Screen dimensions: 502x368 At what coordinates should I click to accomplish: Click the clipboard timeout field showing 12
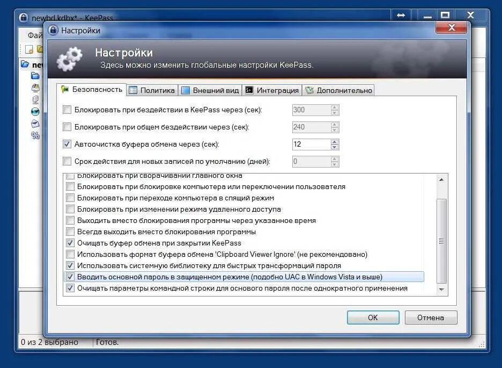click(x=312, y=144)
